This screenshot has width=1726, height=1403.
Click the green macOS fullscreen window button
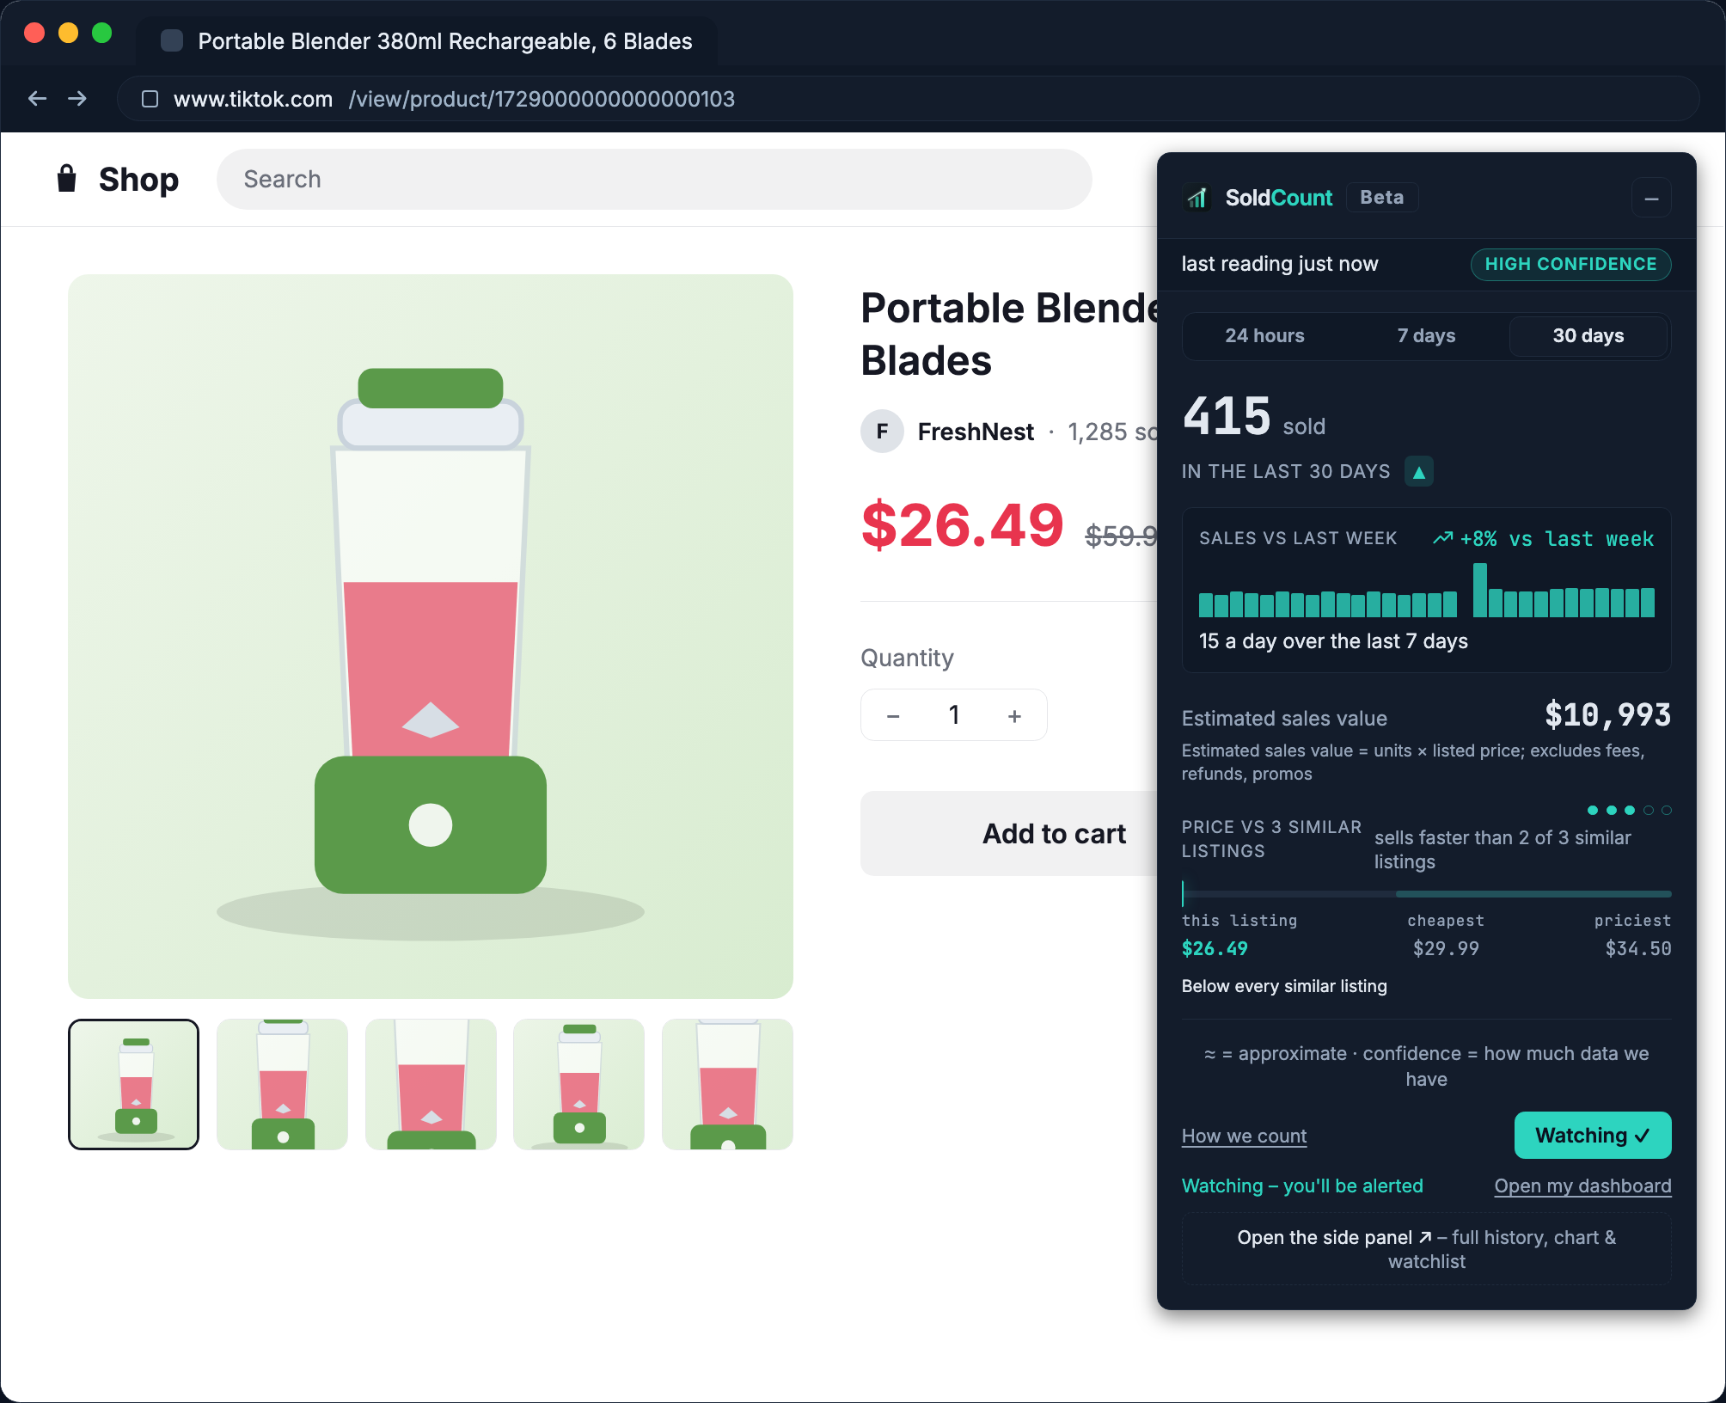pos(101,34)
